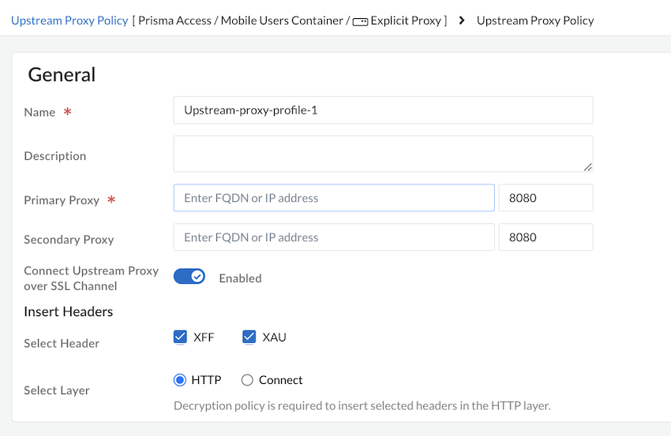This screenshot has height=436, width=671.
Task: Click the Secondary Proxy FQDN or IP field
Action: [x=334, y=237]
